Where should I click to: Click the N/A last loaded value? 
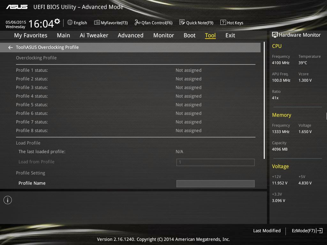coord(179,152)
